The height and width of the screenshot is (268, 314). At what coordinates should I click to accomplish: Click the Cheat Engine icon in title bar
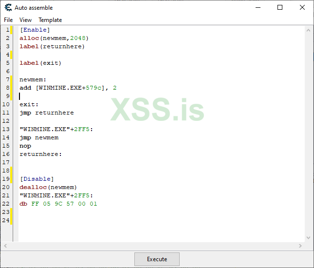pos(8,8)
